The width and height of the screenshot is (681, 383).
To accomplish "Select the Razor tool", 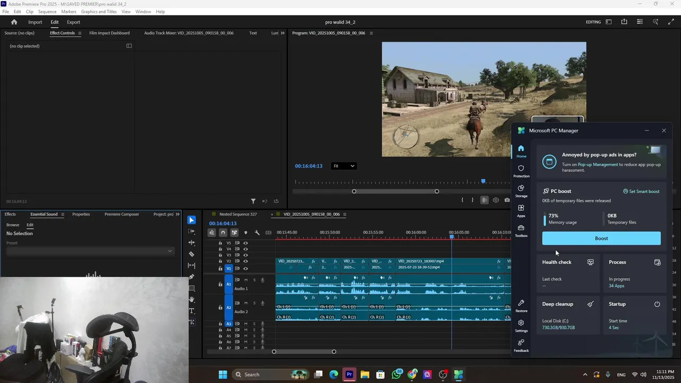I will [192, 254].
